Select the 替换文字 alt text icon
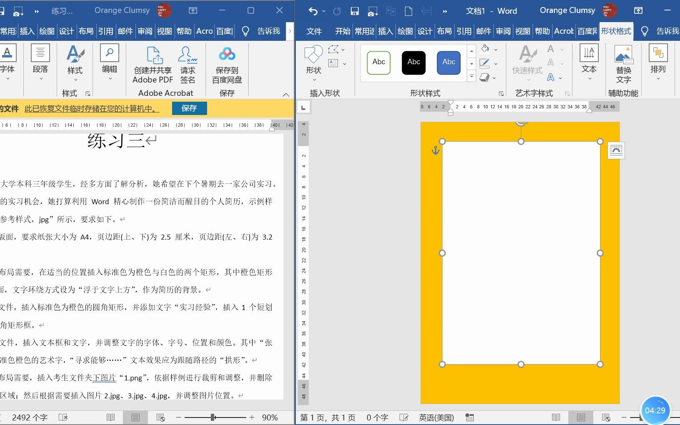The height and width of the screenshot is (425, 680). (x=623, y=62)
